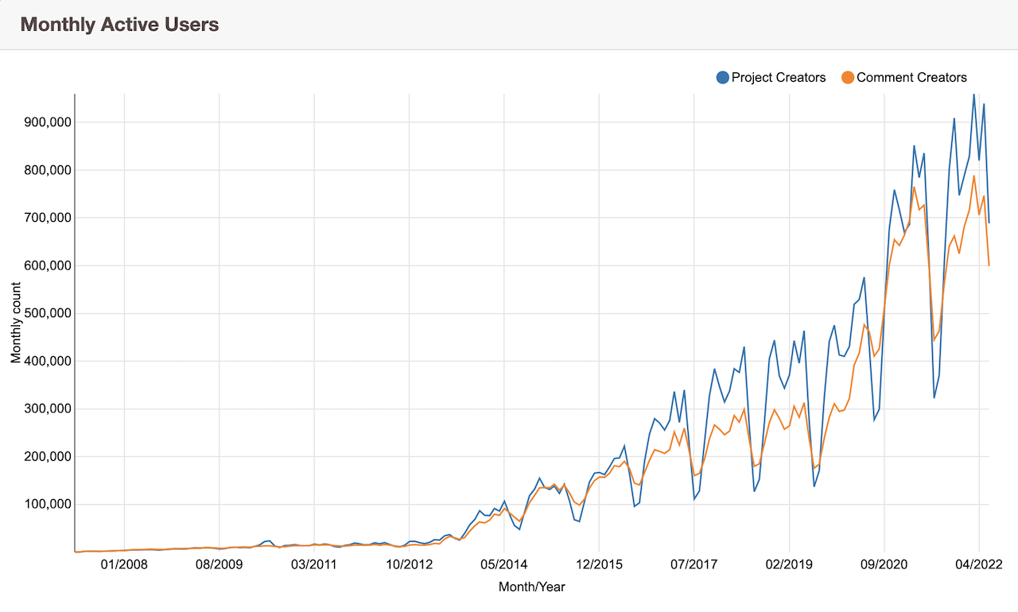Click the 900,000 y-axis label

(x=44, y=122)
